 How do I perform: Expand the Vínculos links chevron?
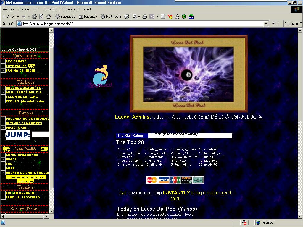pos(300,23)
